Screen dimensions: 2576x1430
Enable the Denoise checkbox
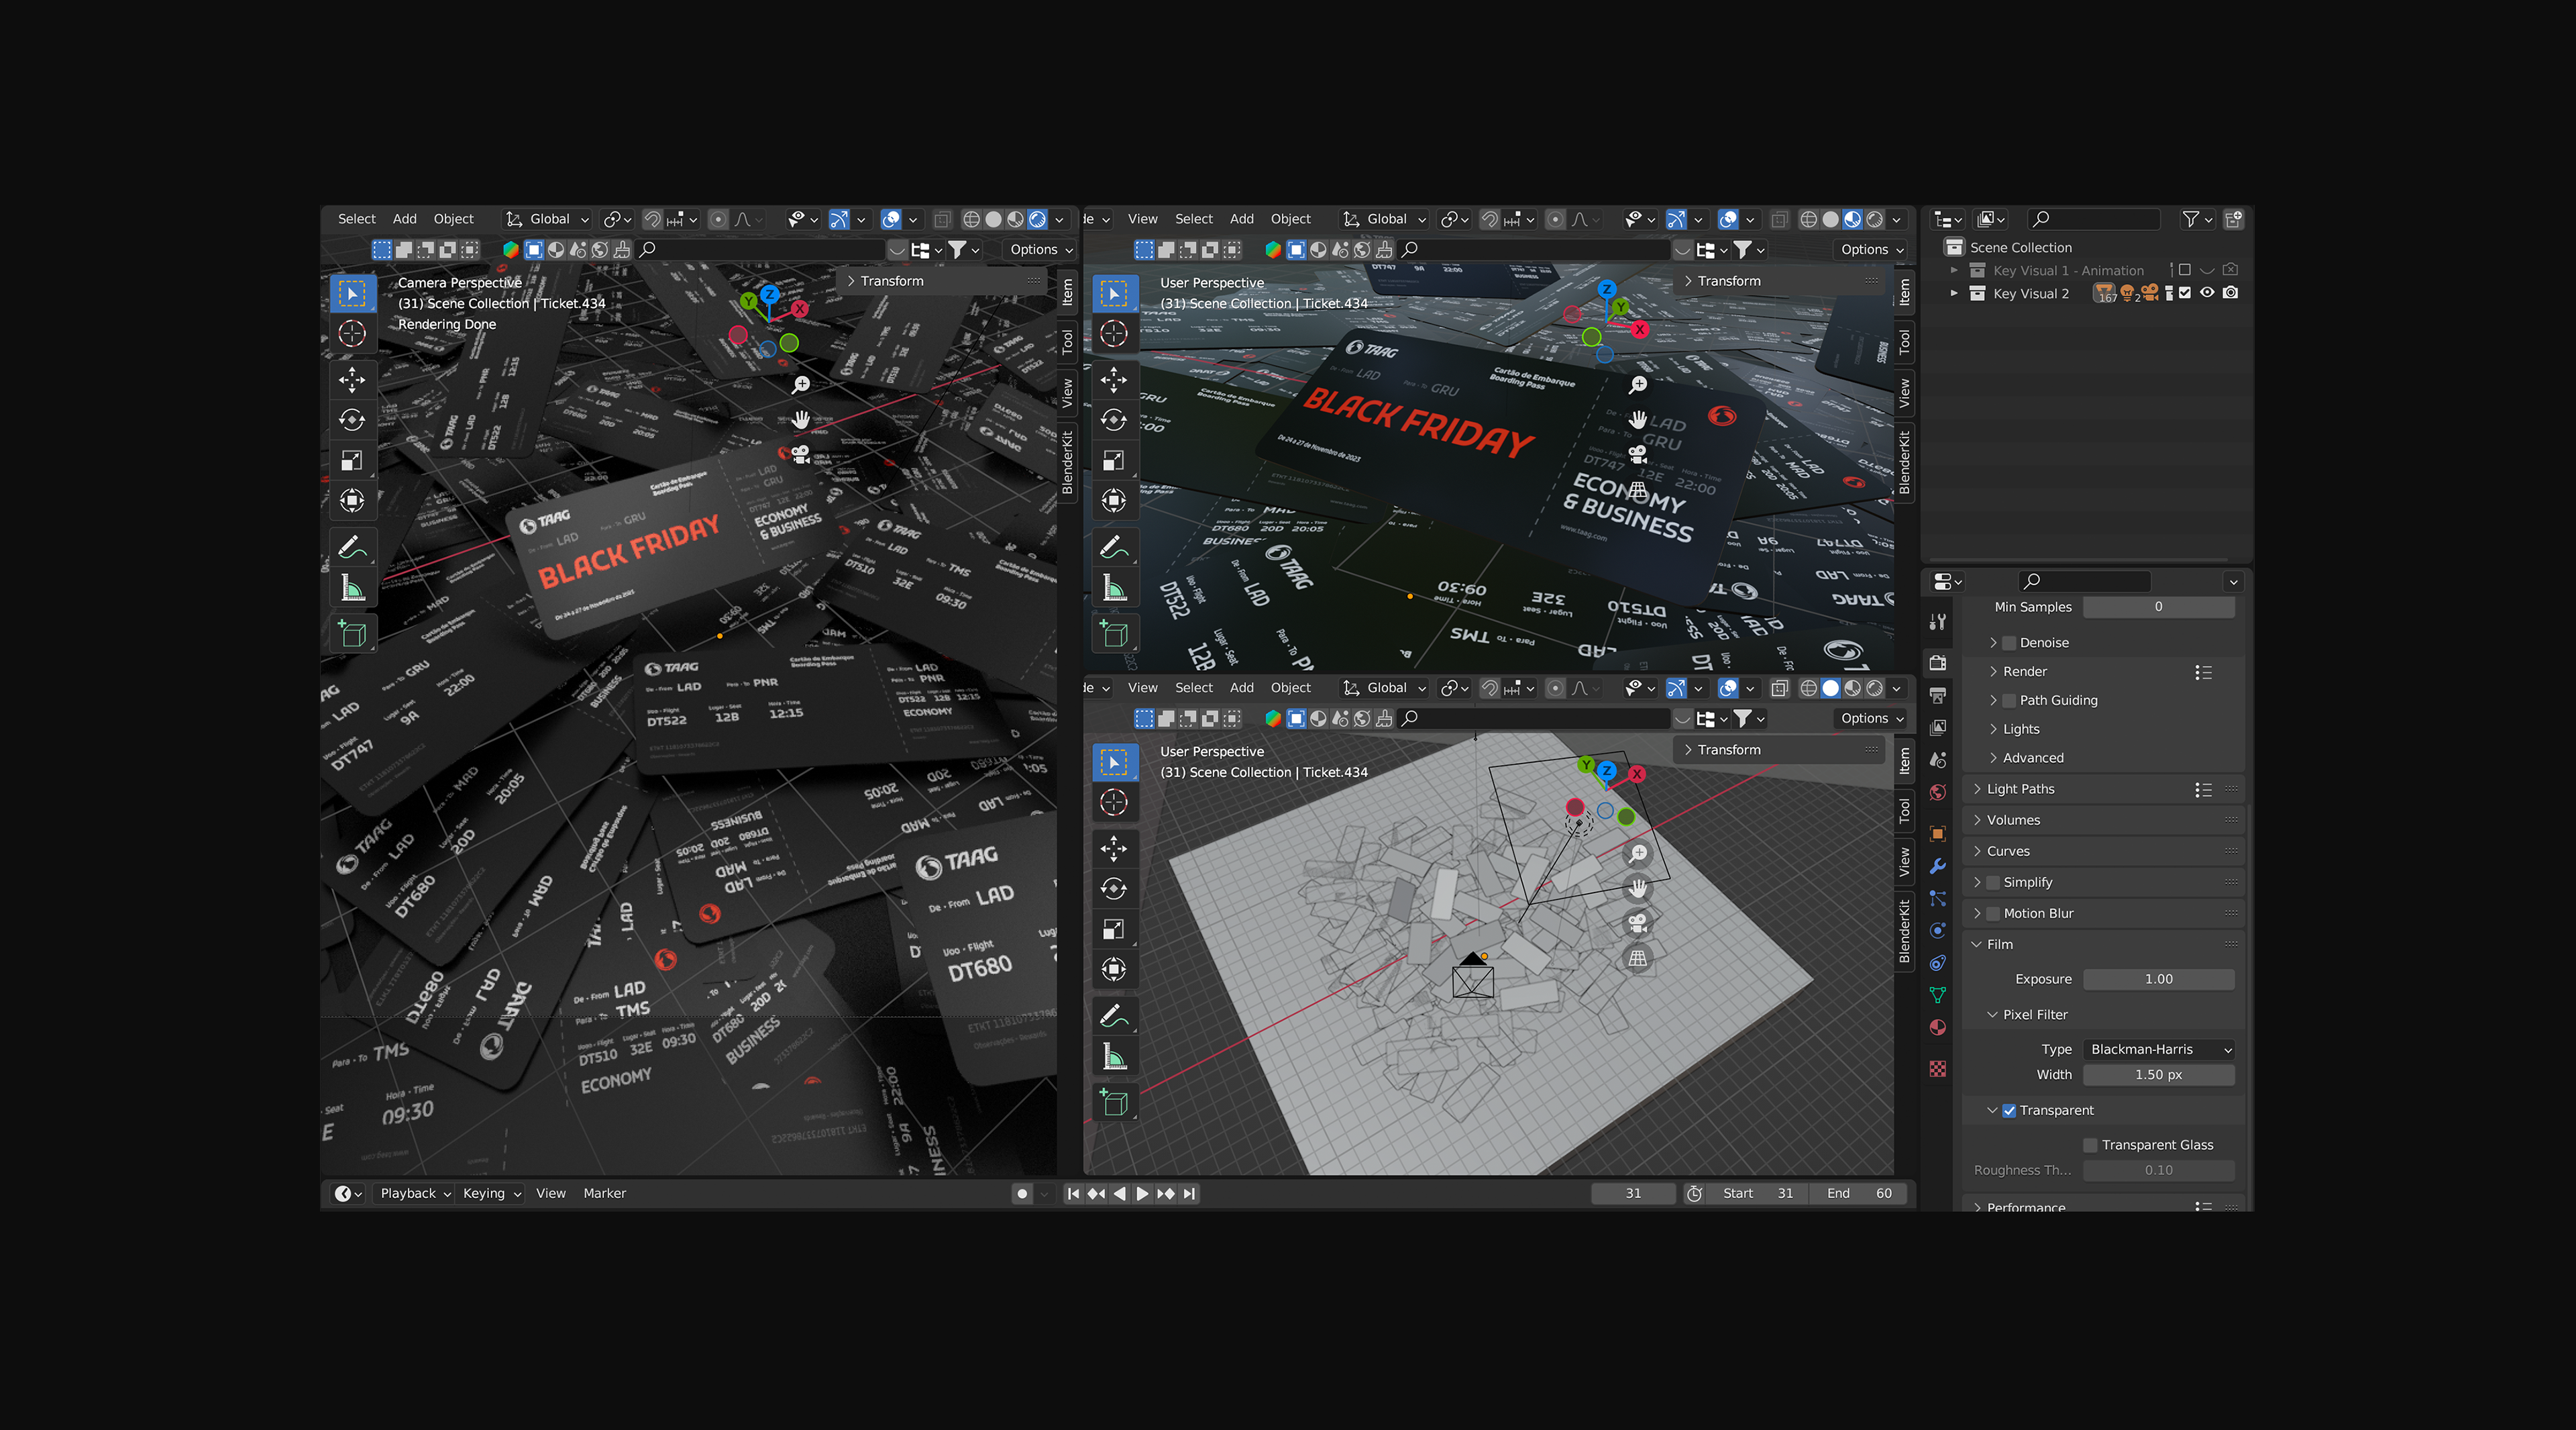point(2009,643)
